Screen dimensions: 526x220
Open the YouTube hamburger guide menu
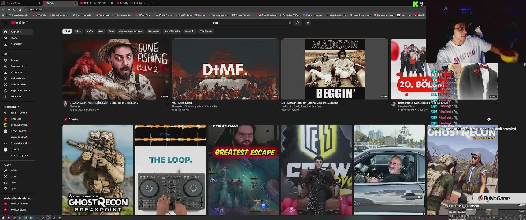[x=5, y=23]
